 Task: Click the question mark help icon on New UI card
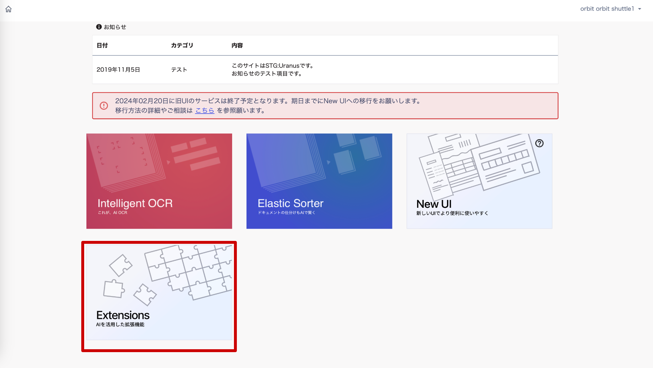coord(540,143)
